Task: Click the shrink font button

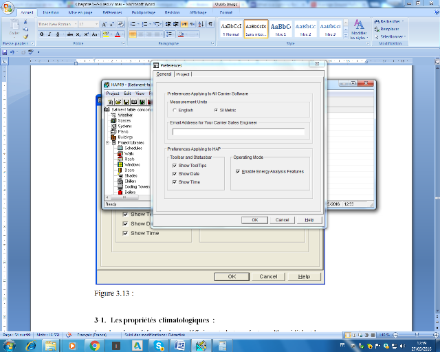Action: coord(112,24)
